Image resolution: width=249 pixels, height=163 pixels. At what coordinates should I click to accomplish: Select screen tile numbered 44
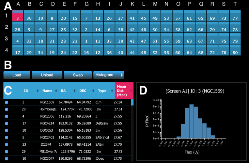coord(132,50)
